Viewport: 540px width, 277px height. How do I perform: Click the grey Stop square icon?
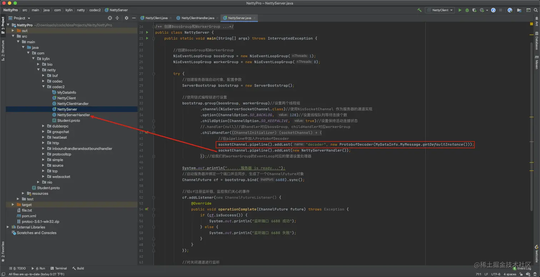[501, 10]
